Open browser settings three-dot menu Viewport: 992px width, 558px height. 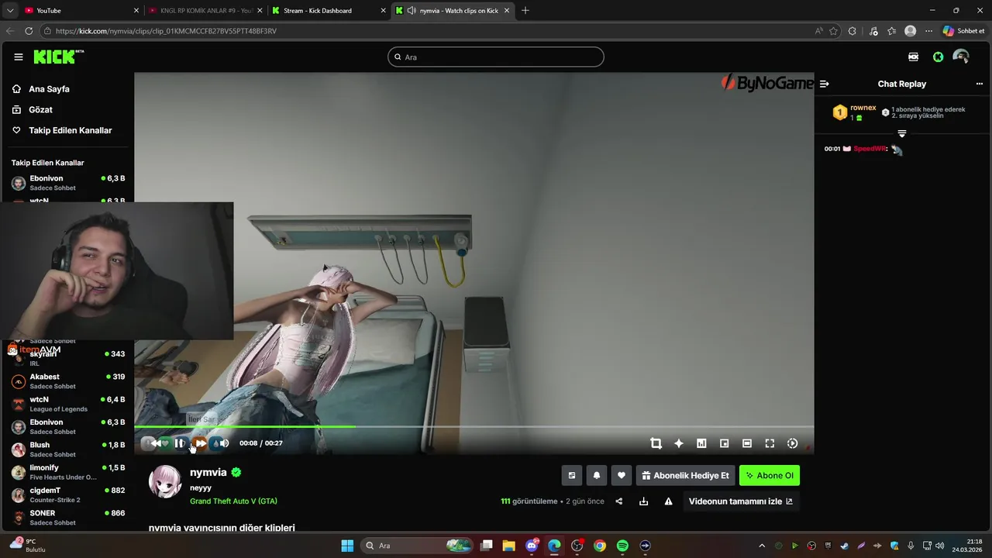pos(928,31)
